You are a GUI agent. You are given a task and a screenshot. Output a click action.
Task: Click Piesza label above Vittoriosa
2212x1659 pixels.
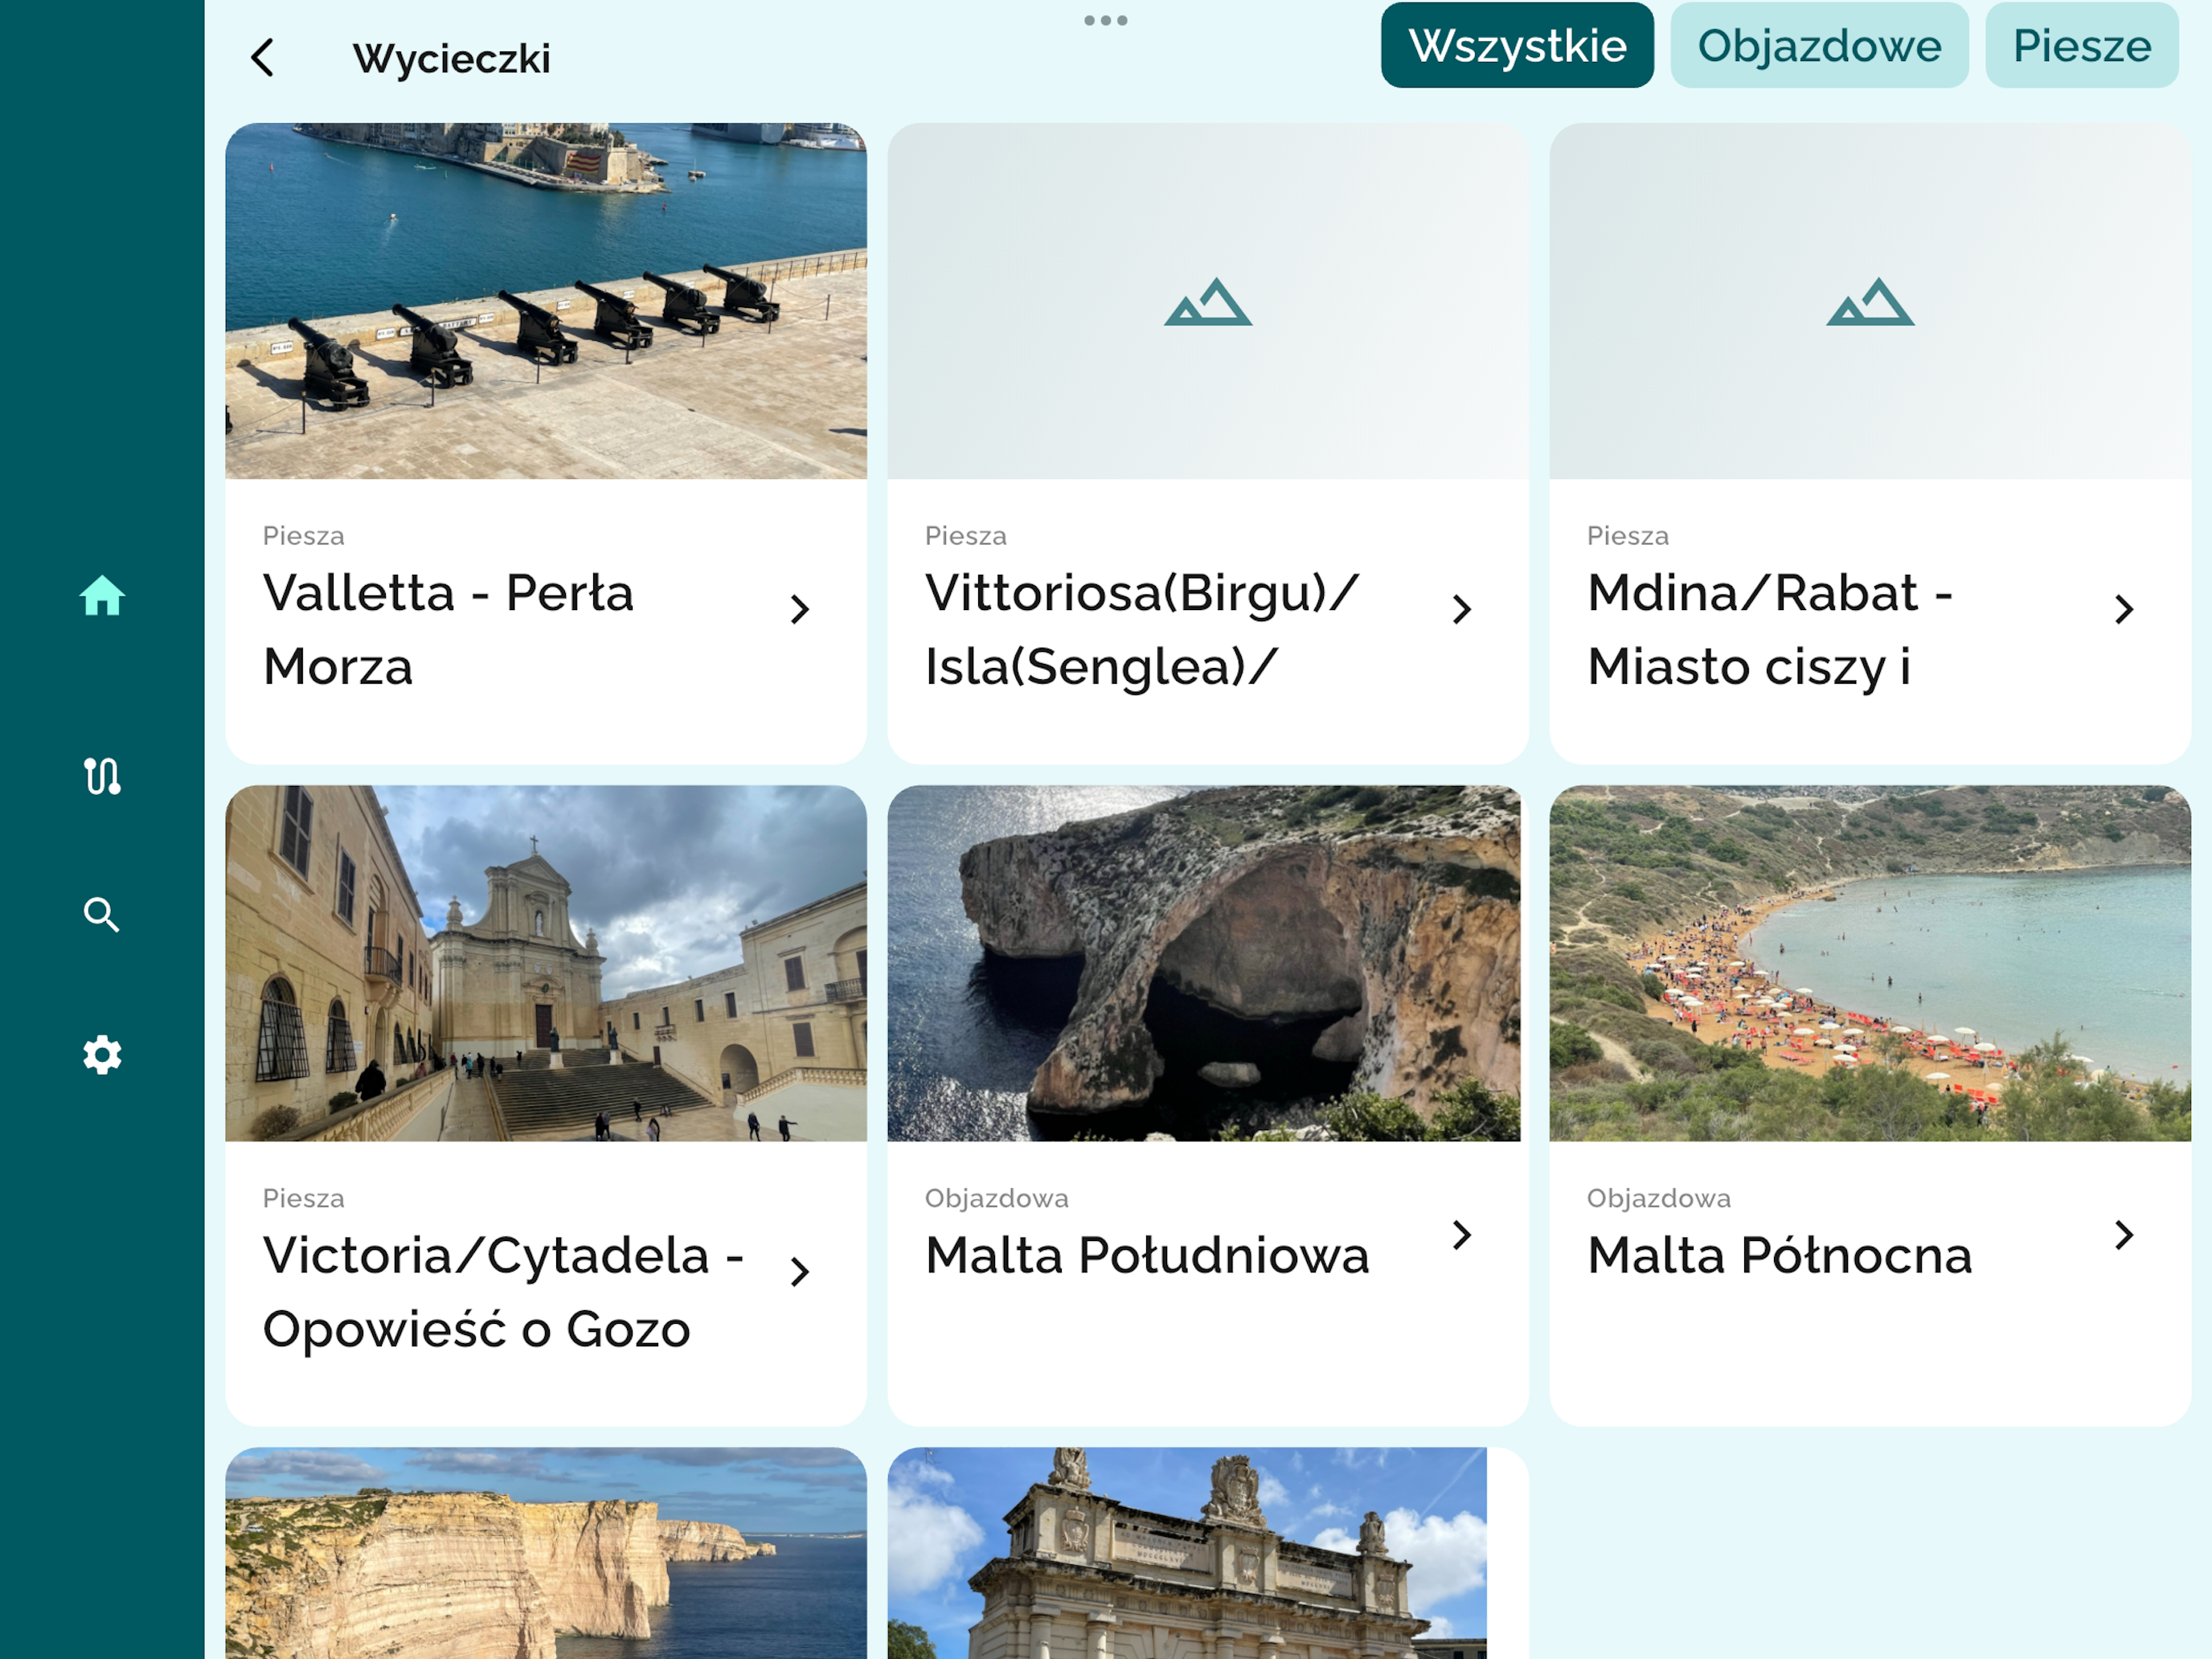pyautogui.click(x=966, y=536)
